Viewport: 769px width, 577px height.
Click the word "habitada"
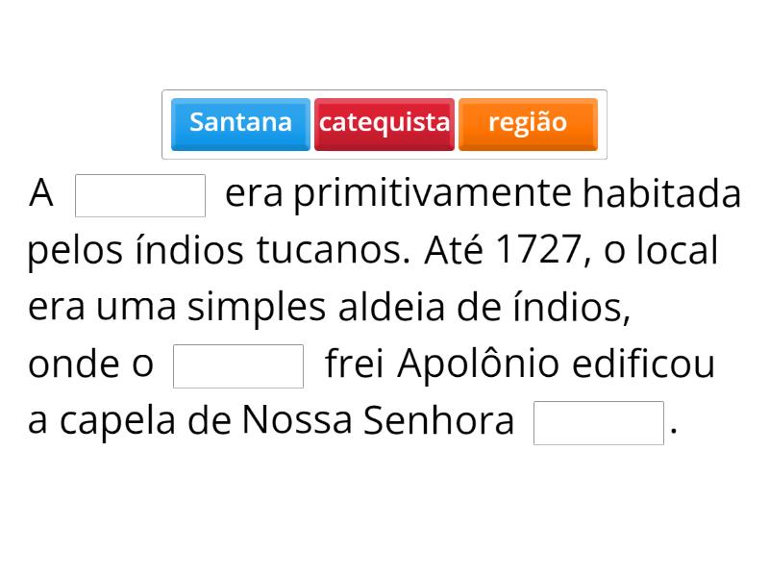point(662,194)
